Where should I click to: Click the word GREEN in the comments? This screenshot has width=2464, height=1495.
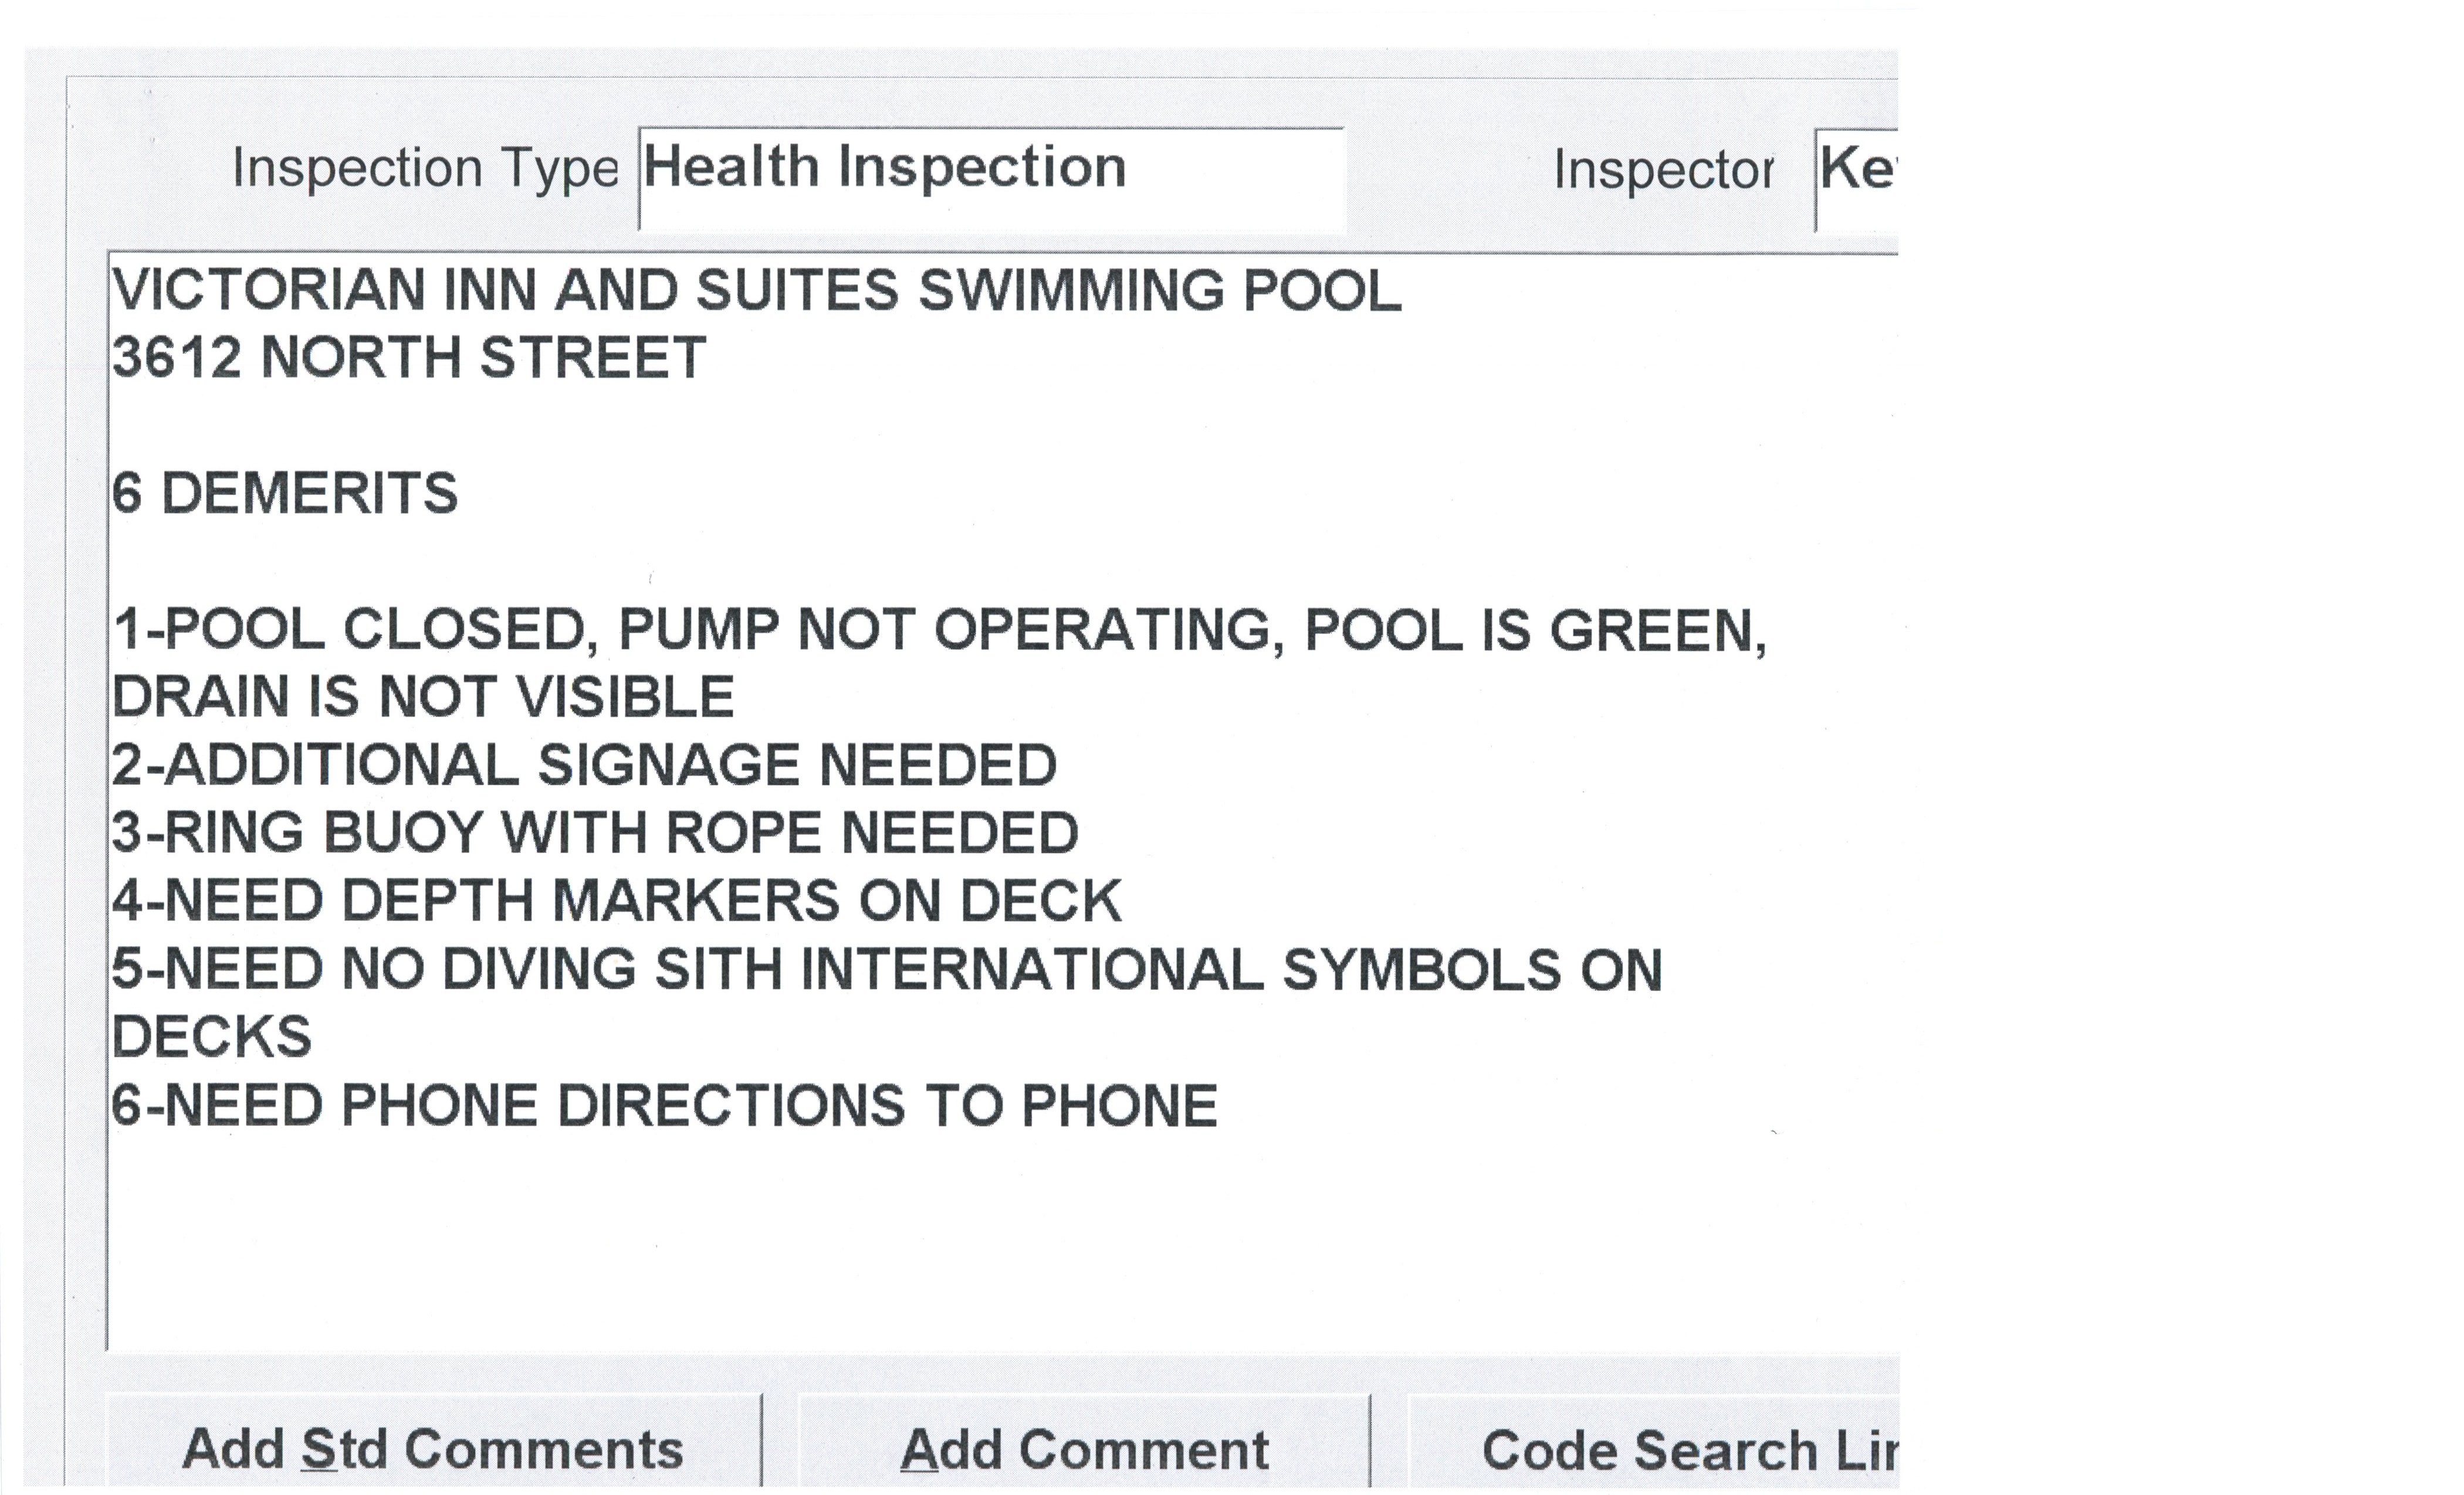(x=1656, y=631)
